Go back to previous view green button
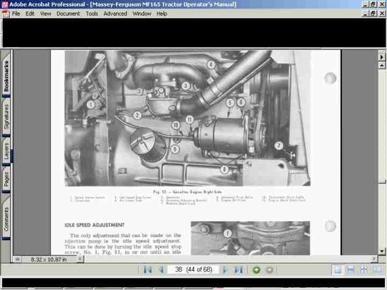This screenshot has width=387, height=290. [x=257, y=270]
